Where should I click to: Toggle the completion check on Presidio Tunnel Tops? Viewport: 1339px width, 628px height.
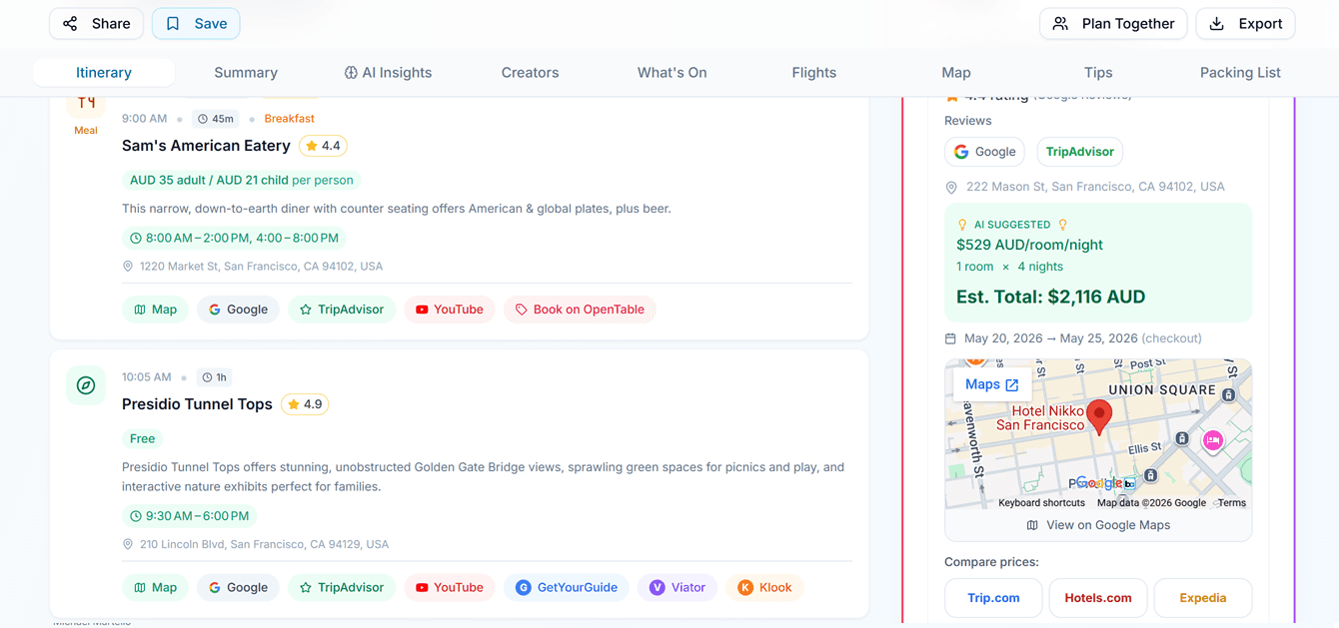pyautogui.click(x=86, y=384)
